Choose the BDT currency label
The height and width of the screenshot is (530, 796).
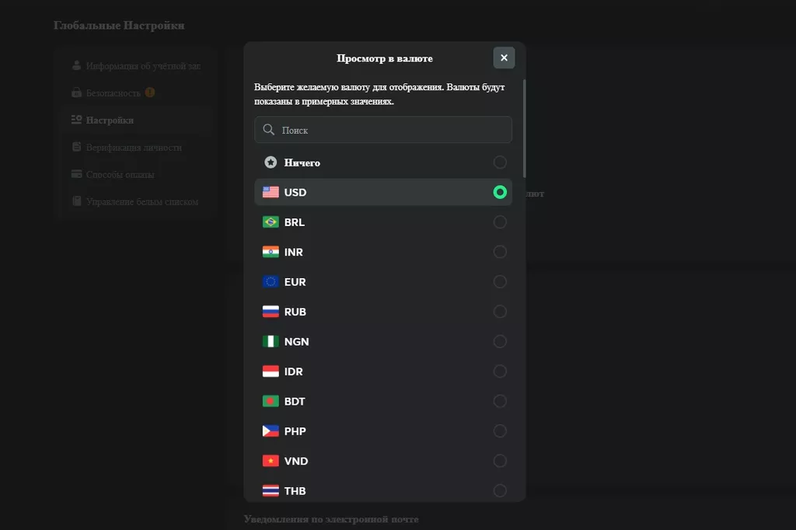click(295, 402)
